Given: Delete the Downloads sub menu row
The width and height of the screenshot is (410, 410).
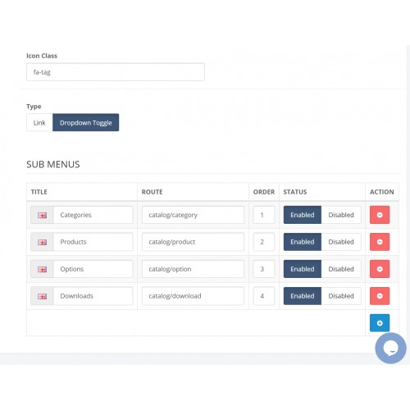Looking at the screenshot, I should coord(380,296).
